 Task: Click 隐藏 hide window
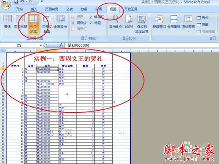click(202, 24)
